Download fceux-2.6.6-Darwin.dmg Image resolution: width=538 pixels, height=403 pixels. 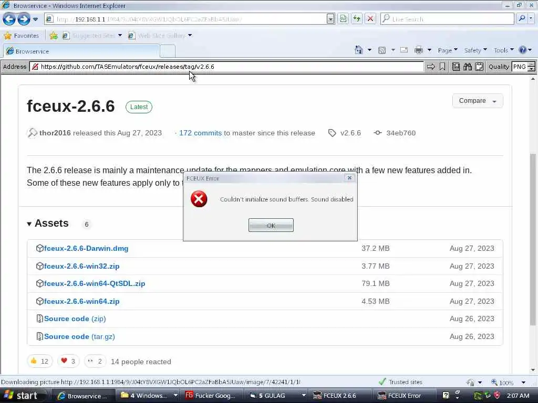(86, 248)
